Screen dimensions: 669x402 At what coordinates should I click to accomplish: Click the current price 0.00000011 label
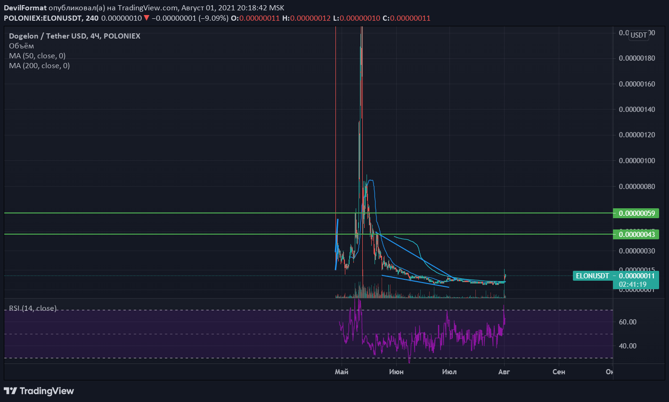637,276
